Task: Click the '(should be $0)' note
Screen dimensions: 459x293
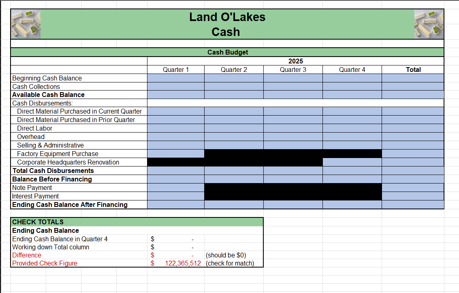Action: click(x=226, y=255)
